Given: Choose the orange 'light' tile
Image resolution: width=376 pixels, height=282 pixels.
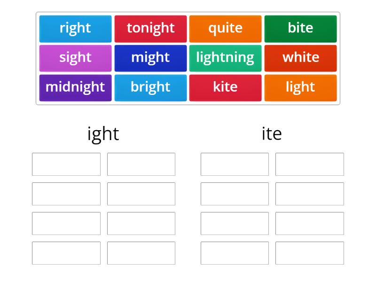Looking at the screenshot, I should click(300, 88).
